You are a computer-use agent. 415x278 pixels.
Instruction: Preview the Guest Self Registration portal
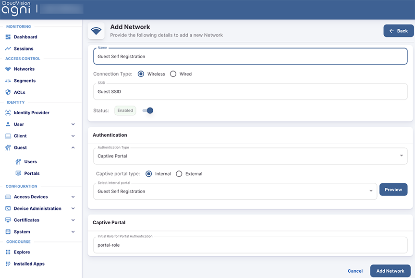pos(393,189)
